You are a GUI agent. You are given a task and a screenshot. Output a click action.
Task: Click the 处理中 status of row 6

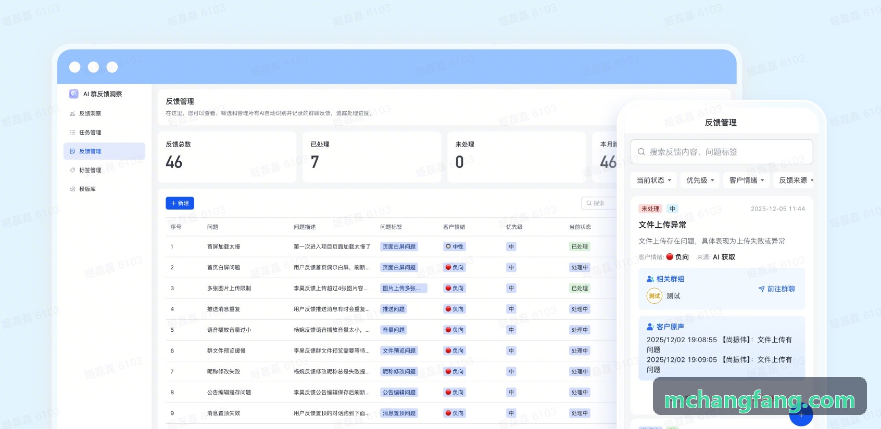(x=580, y=350)
